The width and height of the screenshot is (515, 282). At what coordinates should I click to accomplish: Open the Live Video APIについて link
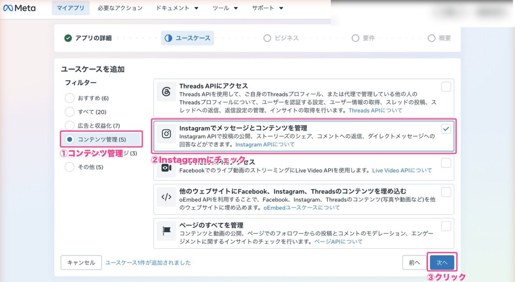pyautogui.click(x=402, y=170)
